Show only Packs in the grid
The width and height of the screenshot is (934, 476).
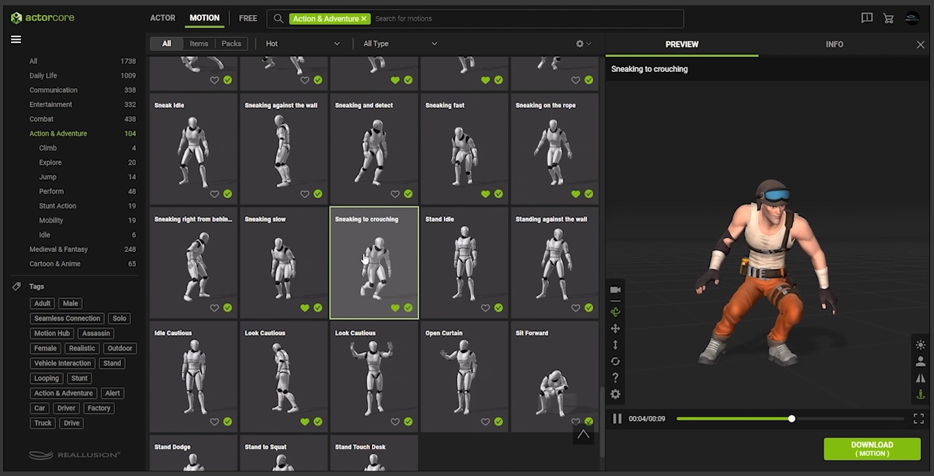231,44
